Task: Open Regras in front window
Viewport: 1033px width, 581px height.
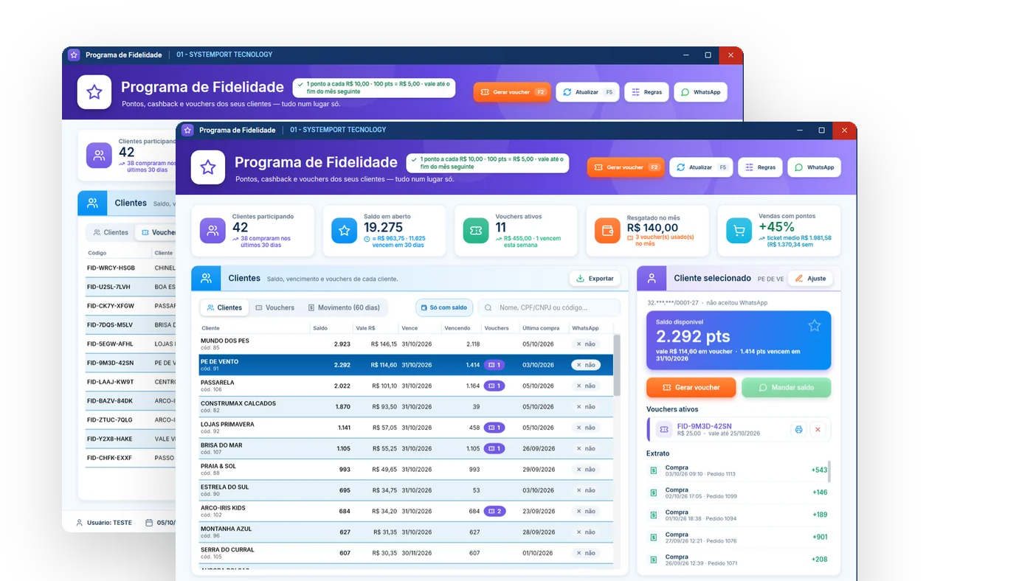Action: (760, 167)
